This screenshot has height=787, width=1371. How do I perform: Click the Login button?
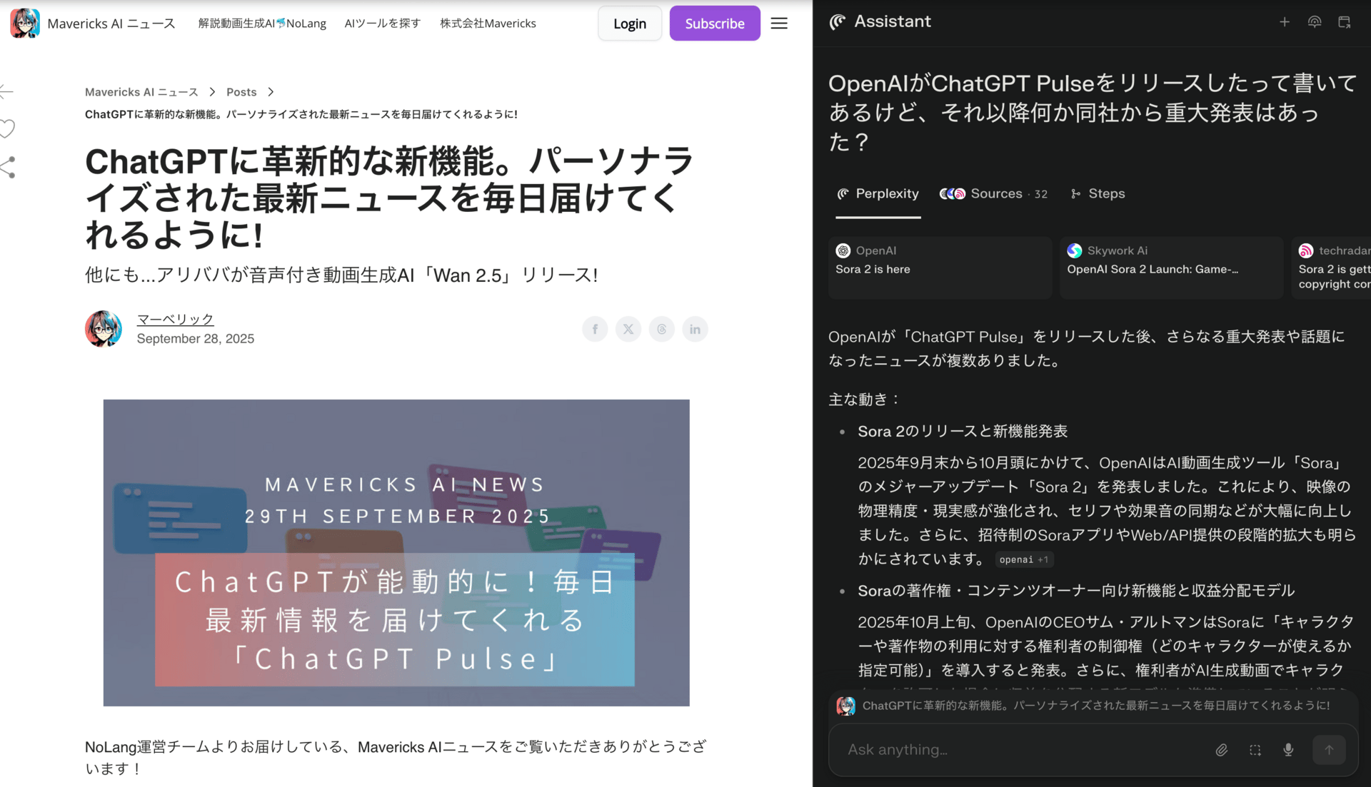pyautogui.click(x=629, y=24)
